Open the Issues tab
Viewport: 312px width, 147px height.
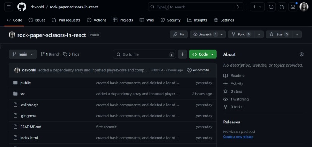[x=37, y=20]
